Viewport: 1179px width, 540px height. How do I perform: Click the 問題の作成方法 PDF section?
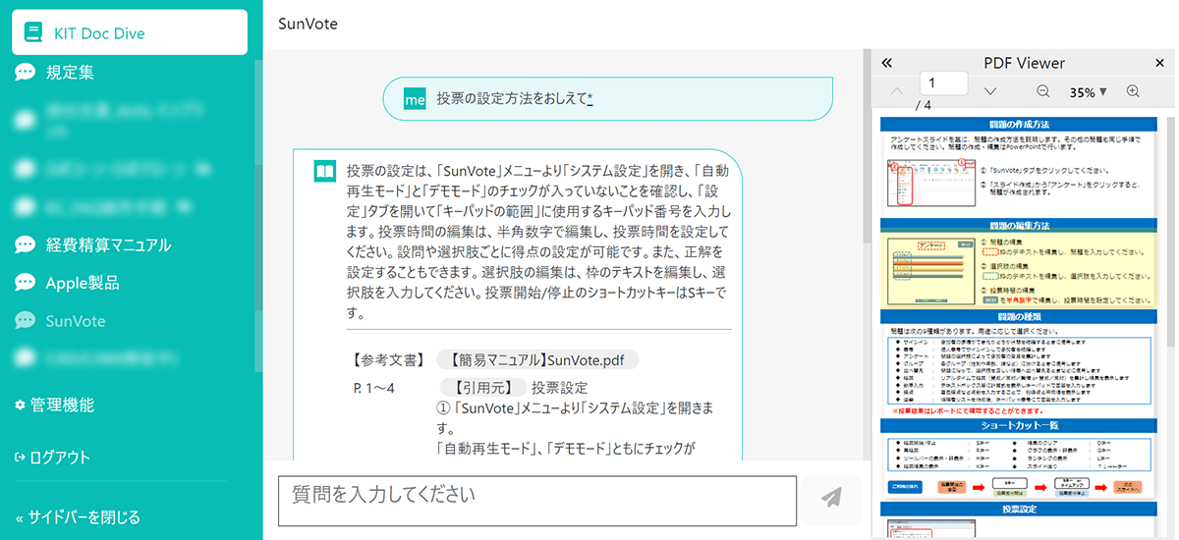coord(1019,126)
